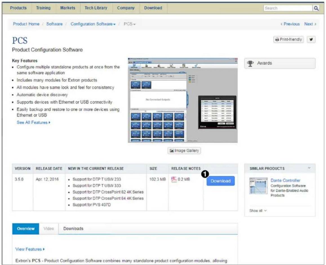Open the Dante Controller link

point(285,180)
